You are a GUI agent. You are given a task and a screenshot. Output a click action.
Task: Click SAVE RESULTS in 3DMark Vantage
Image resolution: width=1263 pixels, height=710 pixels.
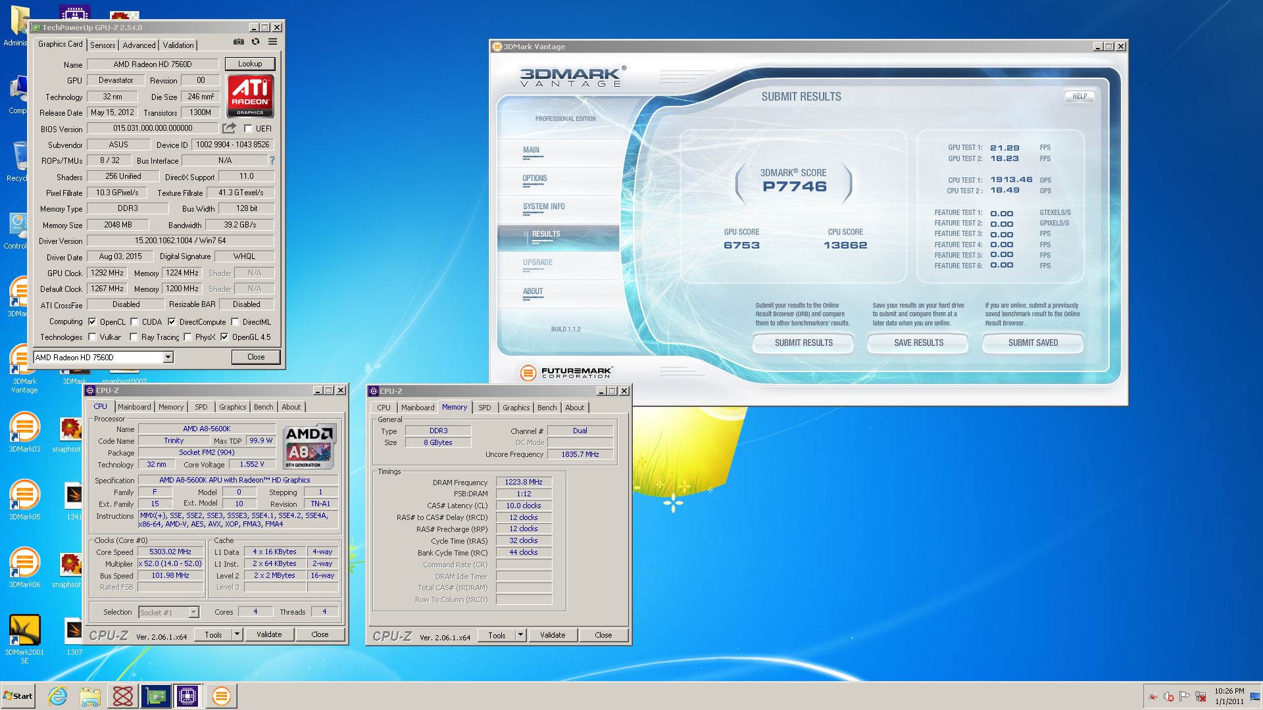[x=918, y=343]
